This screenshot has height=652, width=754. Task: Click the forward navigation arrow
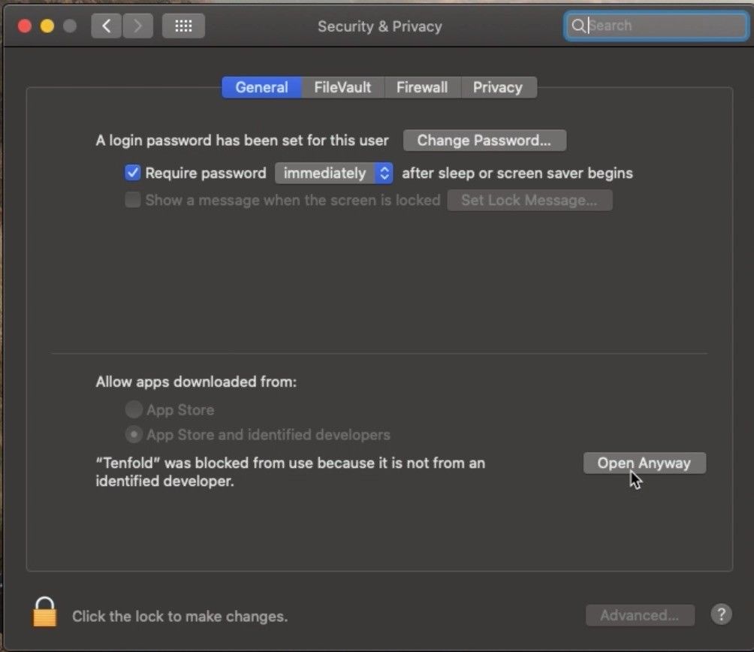point(137,25)
